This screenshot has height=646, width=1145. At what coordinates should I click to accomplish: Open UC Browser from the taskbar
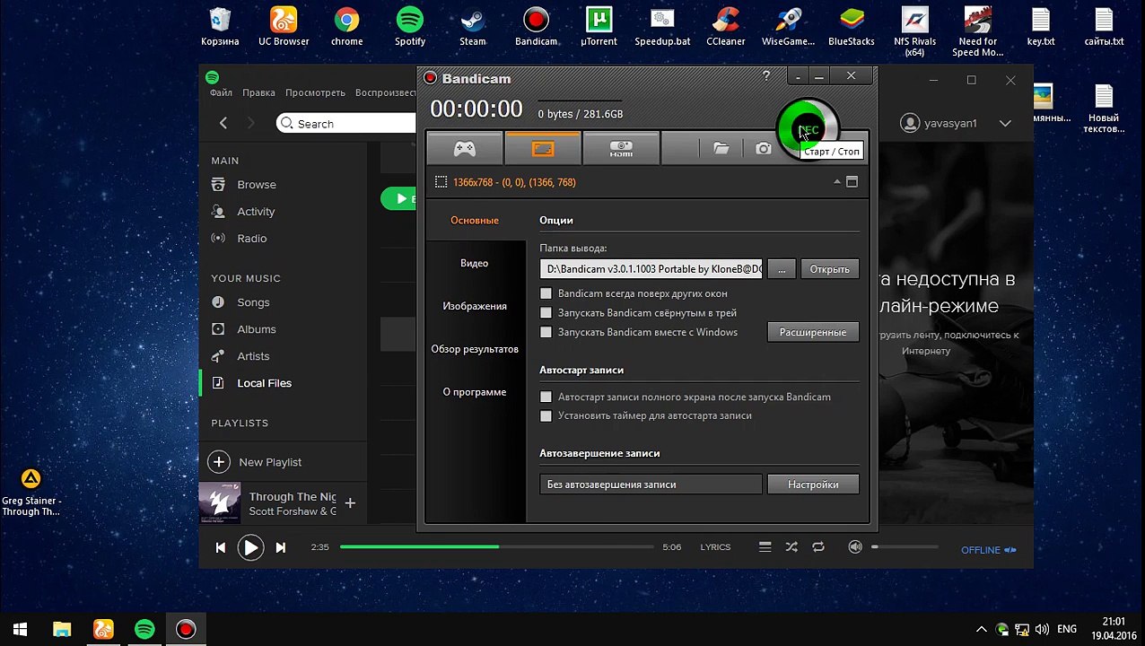point(103,630)
